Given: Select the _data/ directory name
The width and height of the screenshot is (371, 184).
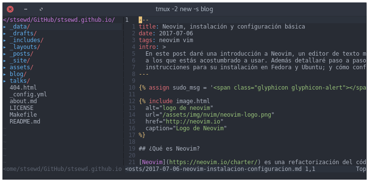Looking at the screenshot, I should [x=19, y=27].
